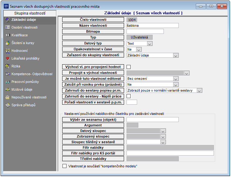The width and height of the screenshot is (231, 177).
Task: Click the Pracovní pomůcky glasses icon
Action: (7, 82)
